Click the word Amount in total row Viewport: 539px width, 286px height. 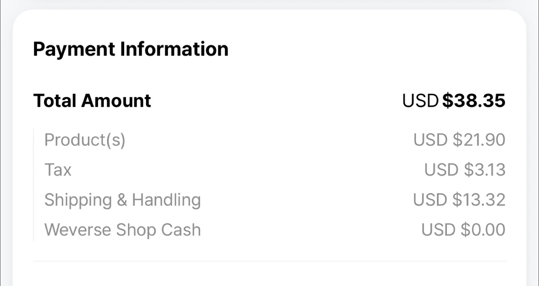[x=116, y=101]
